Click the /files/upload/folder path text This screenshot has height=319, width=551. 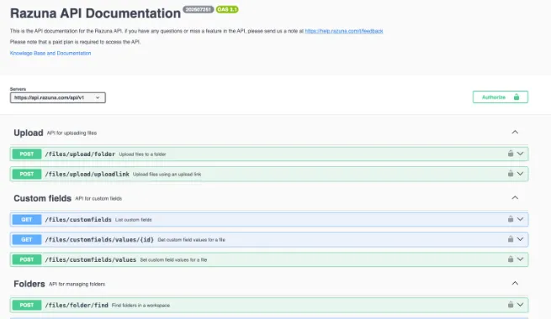80,154
